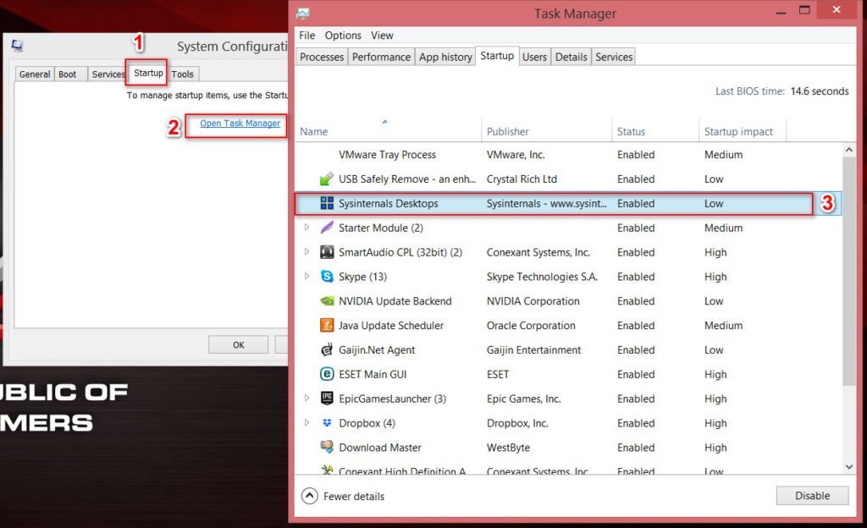Click the Download Master icon
This screenshot has width=867, height=528.
(x=327, y=447)
